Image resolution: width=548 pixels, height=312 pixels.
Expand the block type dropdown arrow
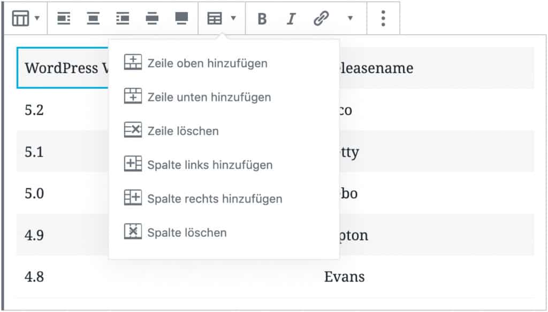37,18
